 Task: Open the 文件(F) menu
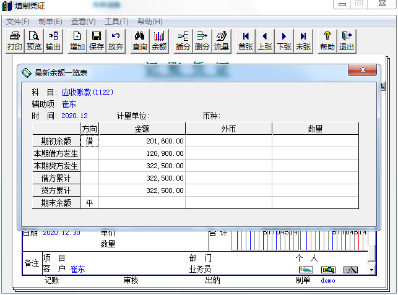tap(18, 22)
